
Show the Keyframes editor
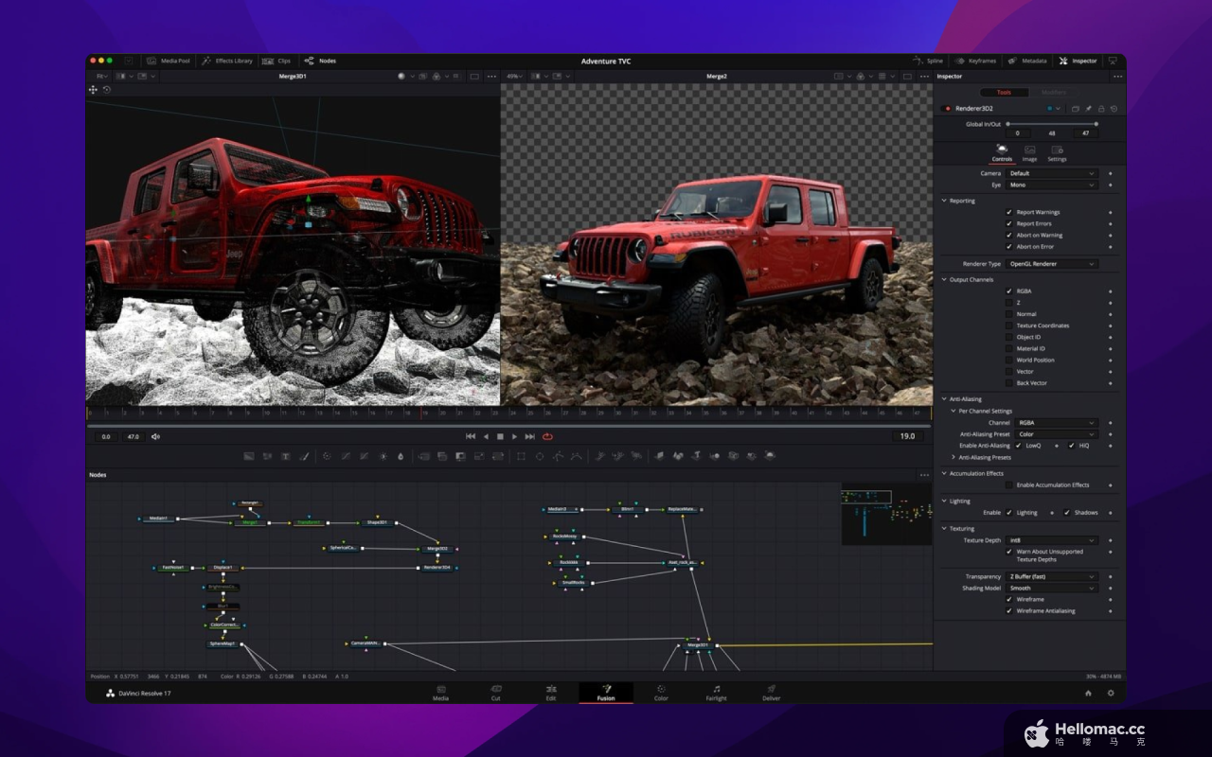(975, 61)
